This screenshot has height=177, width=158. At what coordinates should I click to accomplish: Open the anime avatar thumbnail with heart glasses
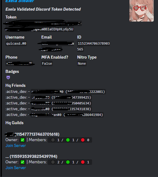click(142, 11)
